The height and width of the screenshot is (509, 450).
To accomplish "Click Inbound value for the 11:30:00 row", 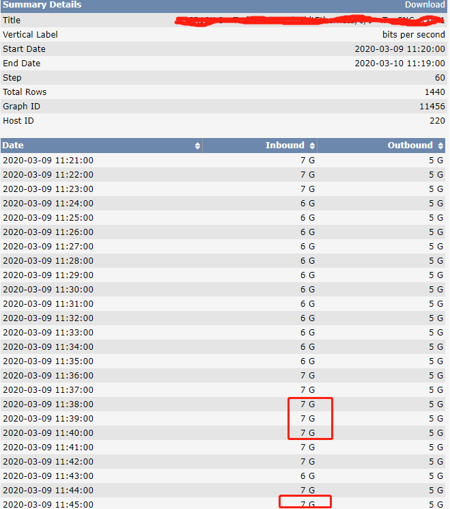I will (x=307, y=290).
